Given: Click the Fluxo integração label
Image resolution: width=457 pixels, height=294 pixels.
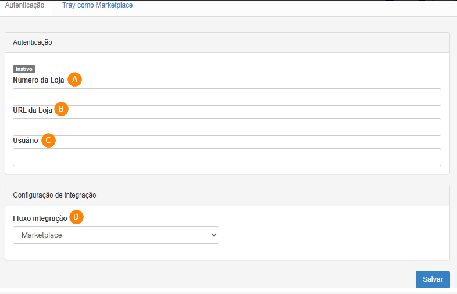Looking at the screenshot, I should click(40, 218).
